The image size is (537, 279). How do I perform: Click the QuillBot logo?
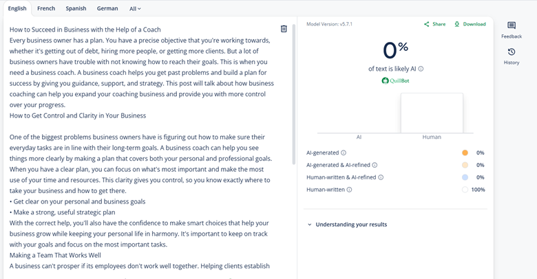[x=396, y=81]
